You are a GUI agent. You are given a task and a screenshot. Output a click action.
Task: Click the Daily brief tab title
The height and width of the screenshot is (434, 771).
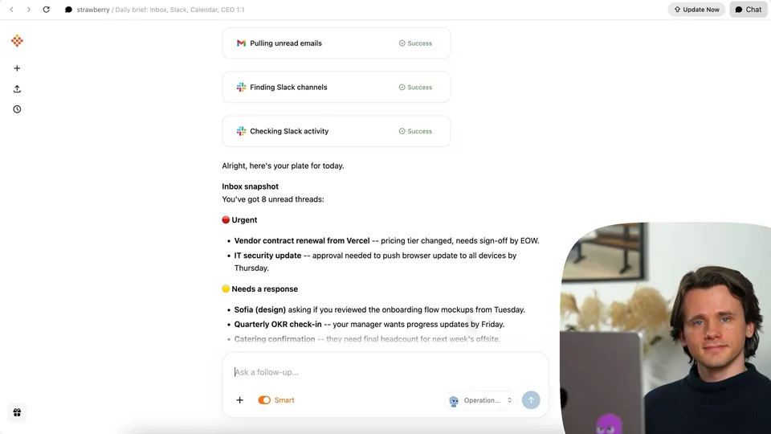(179, 10)
